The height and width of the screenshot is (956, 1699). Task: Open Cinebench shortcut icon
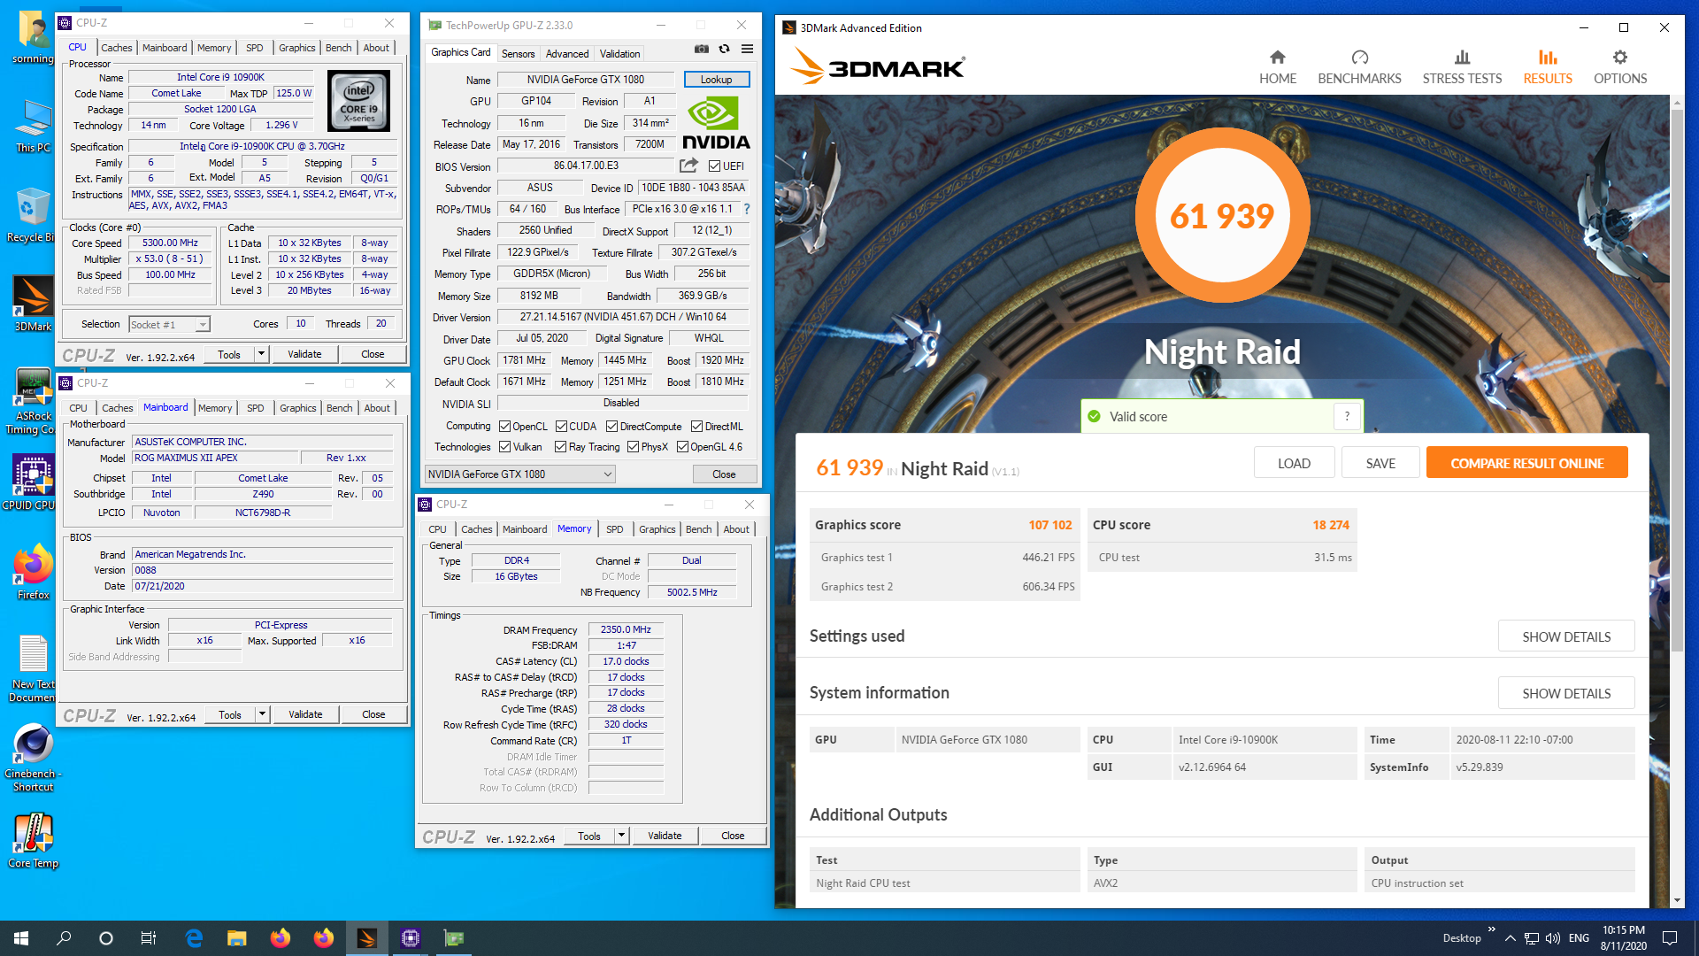pyautogui.click(x=33, y=758)
